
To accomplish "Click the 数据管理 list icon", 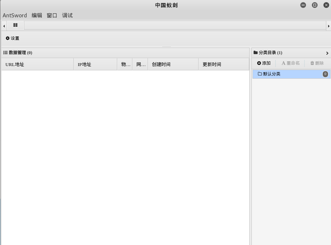I will coord(5,53).
